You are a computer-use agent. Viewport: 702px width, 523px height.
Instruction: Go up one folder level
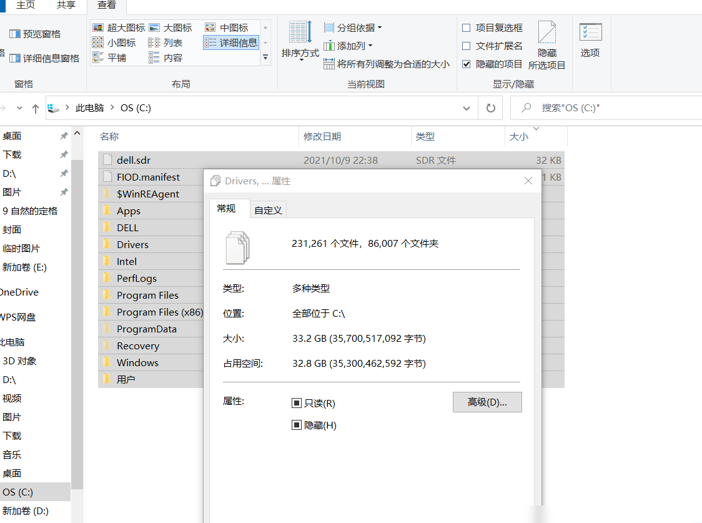[x=36, y=108]
